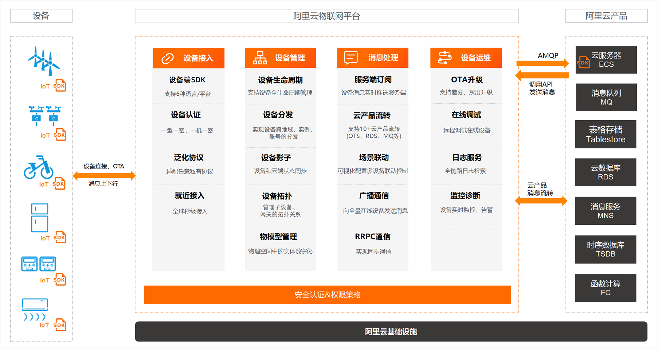Click the SDK icon below wind turbines

pos(60,86)
